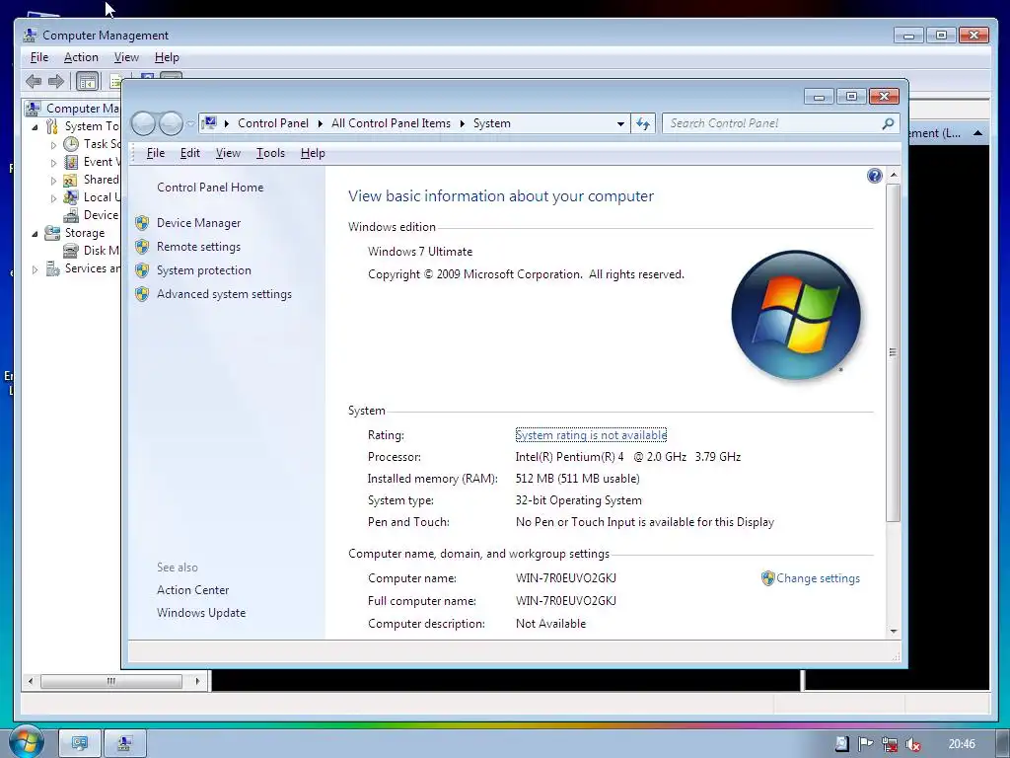Expand the Event Viewer tree node
1010x758 pixels.
(x=53, y=163)
